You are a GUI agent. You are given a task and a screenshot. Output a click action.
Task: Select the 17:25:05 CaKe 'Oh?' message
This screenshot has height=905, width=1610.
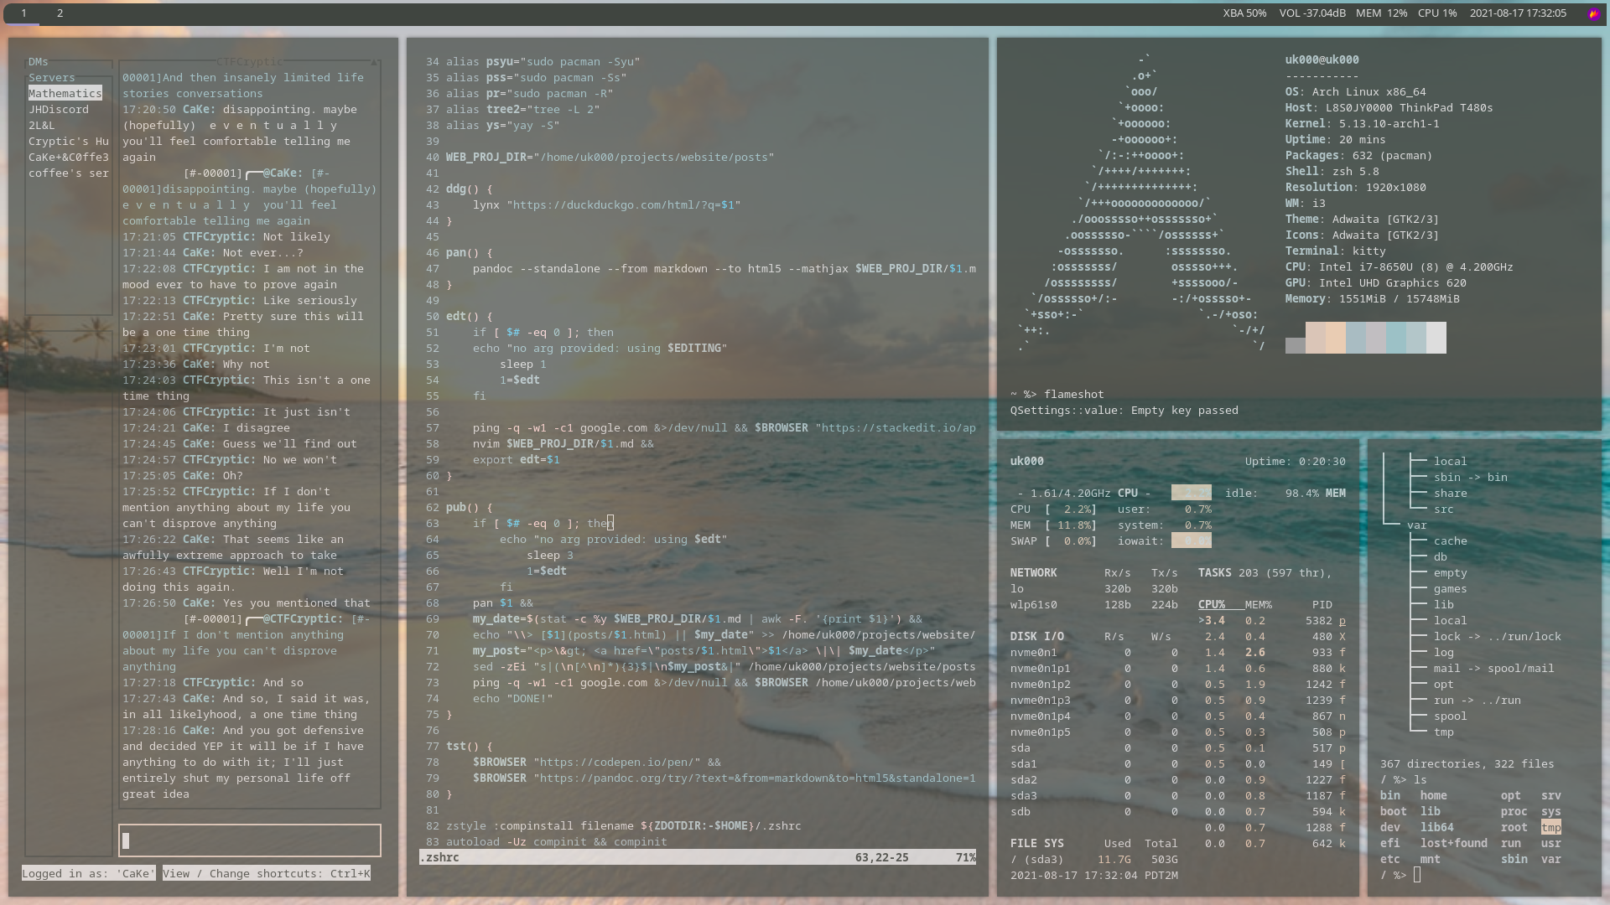click(x=183, y=476)
